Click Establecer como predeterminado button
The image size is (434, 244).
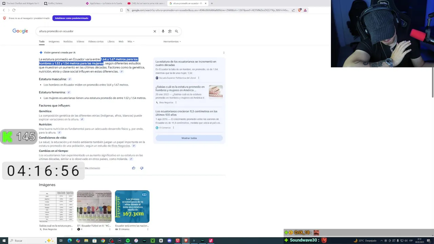72,18
